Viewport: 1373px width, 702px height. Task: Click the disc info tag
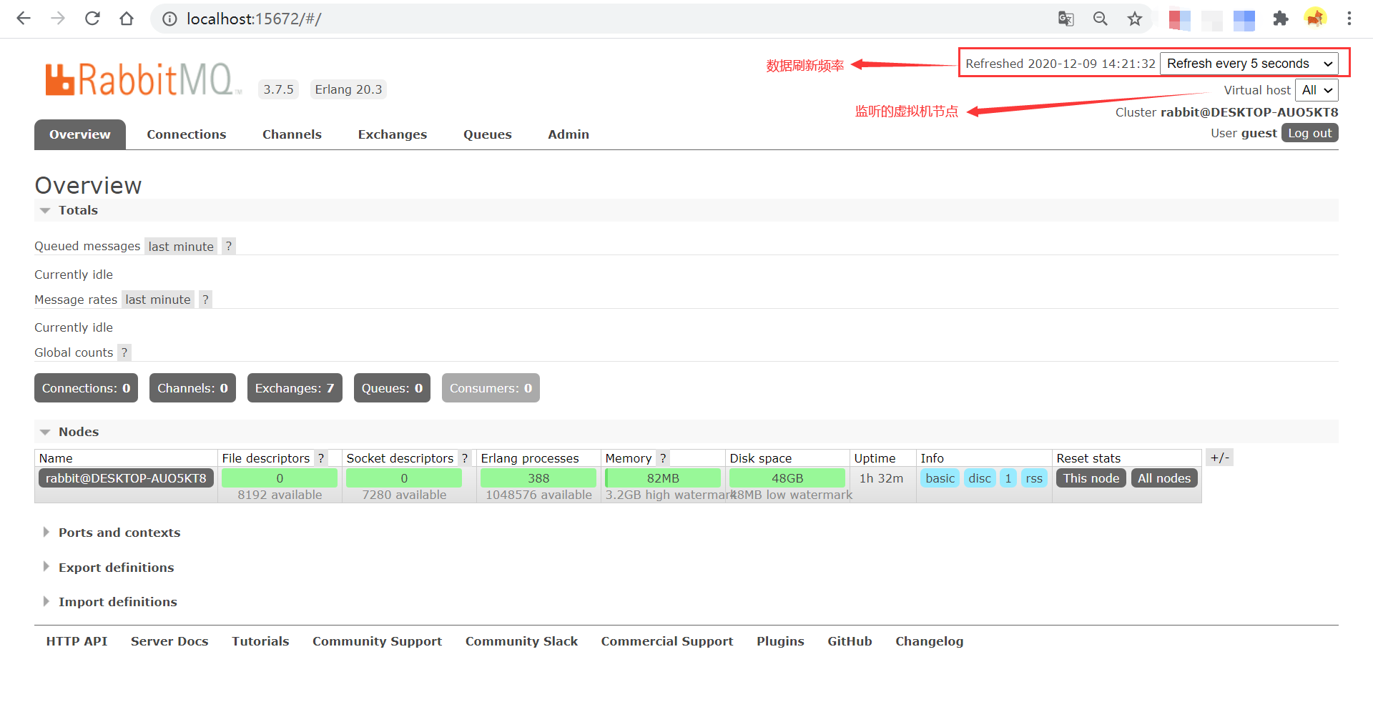coord(980,478)
